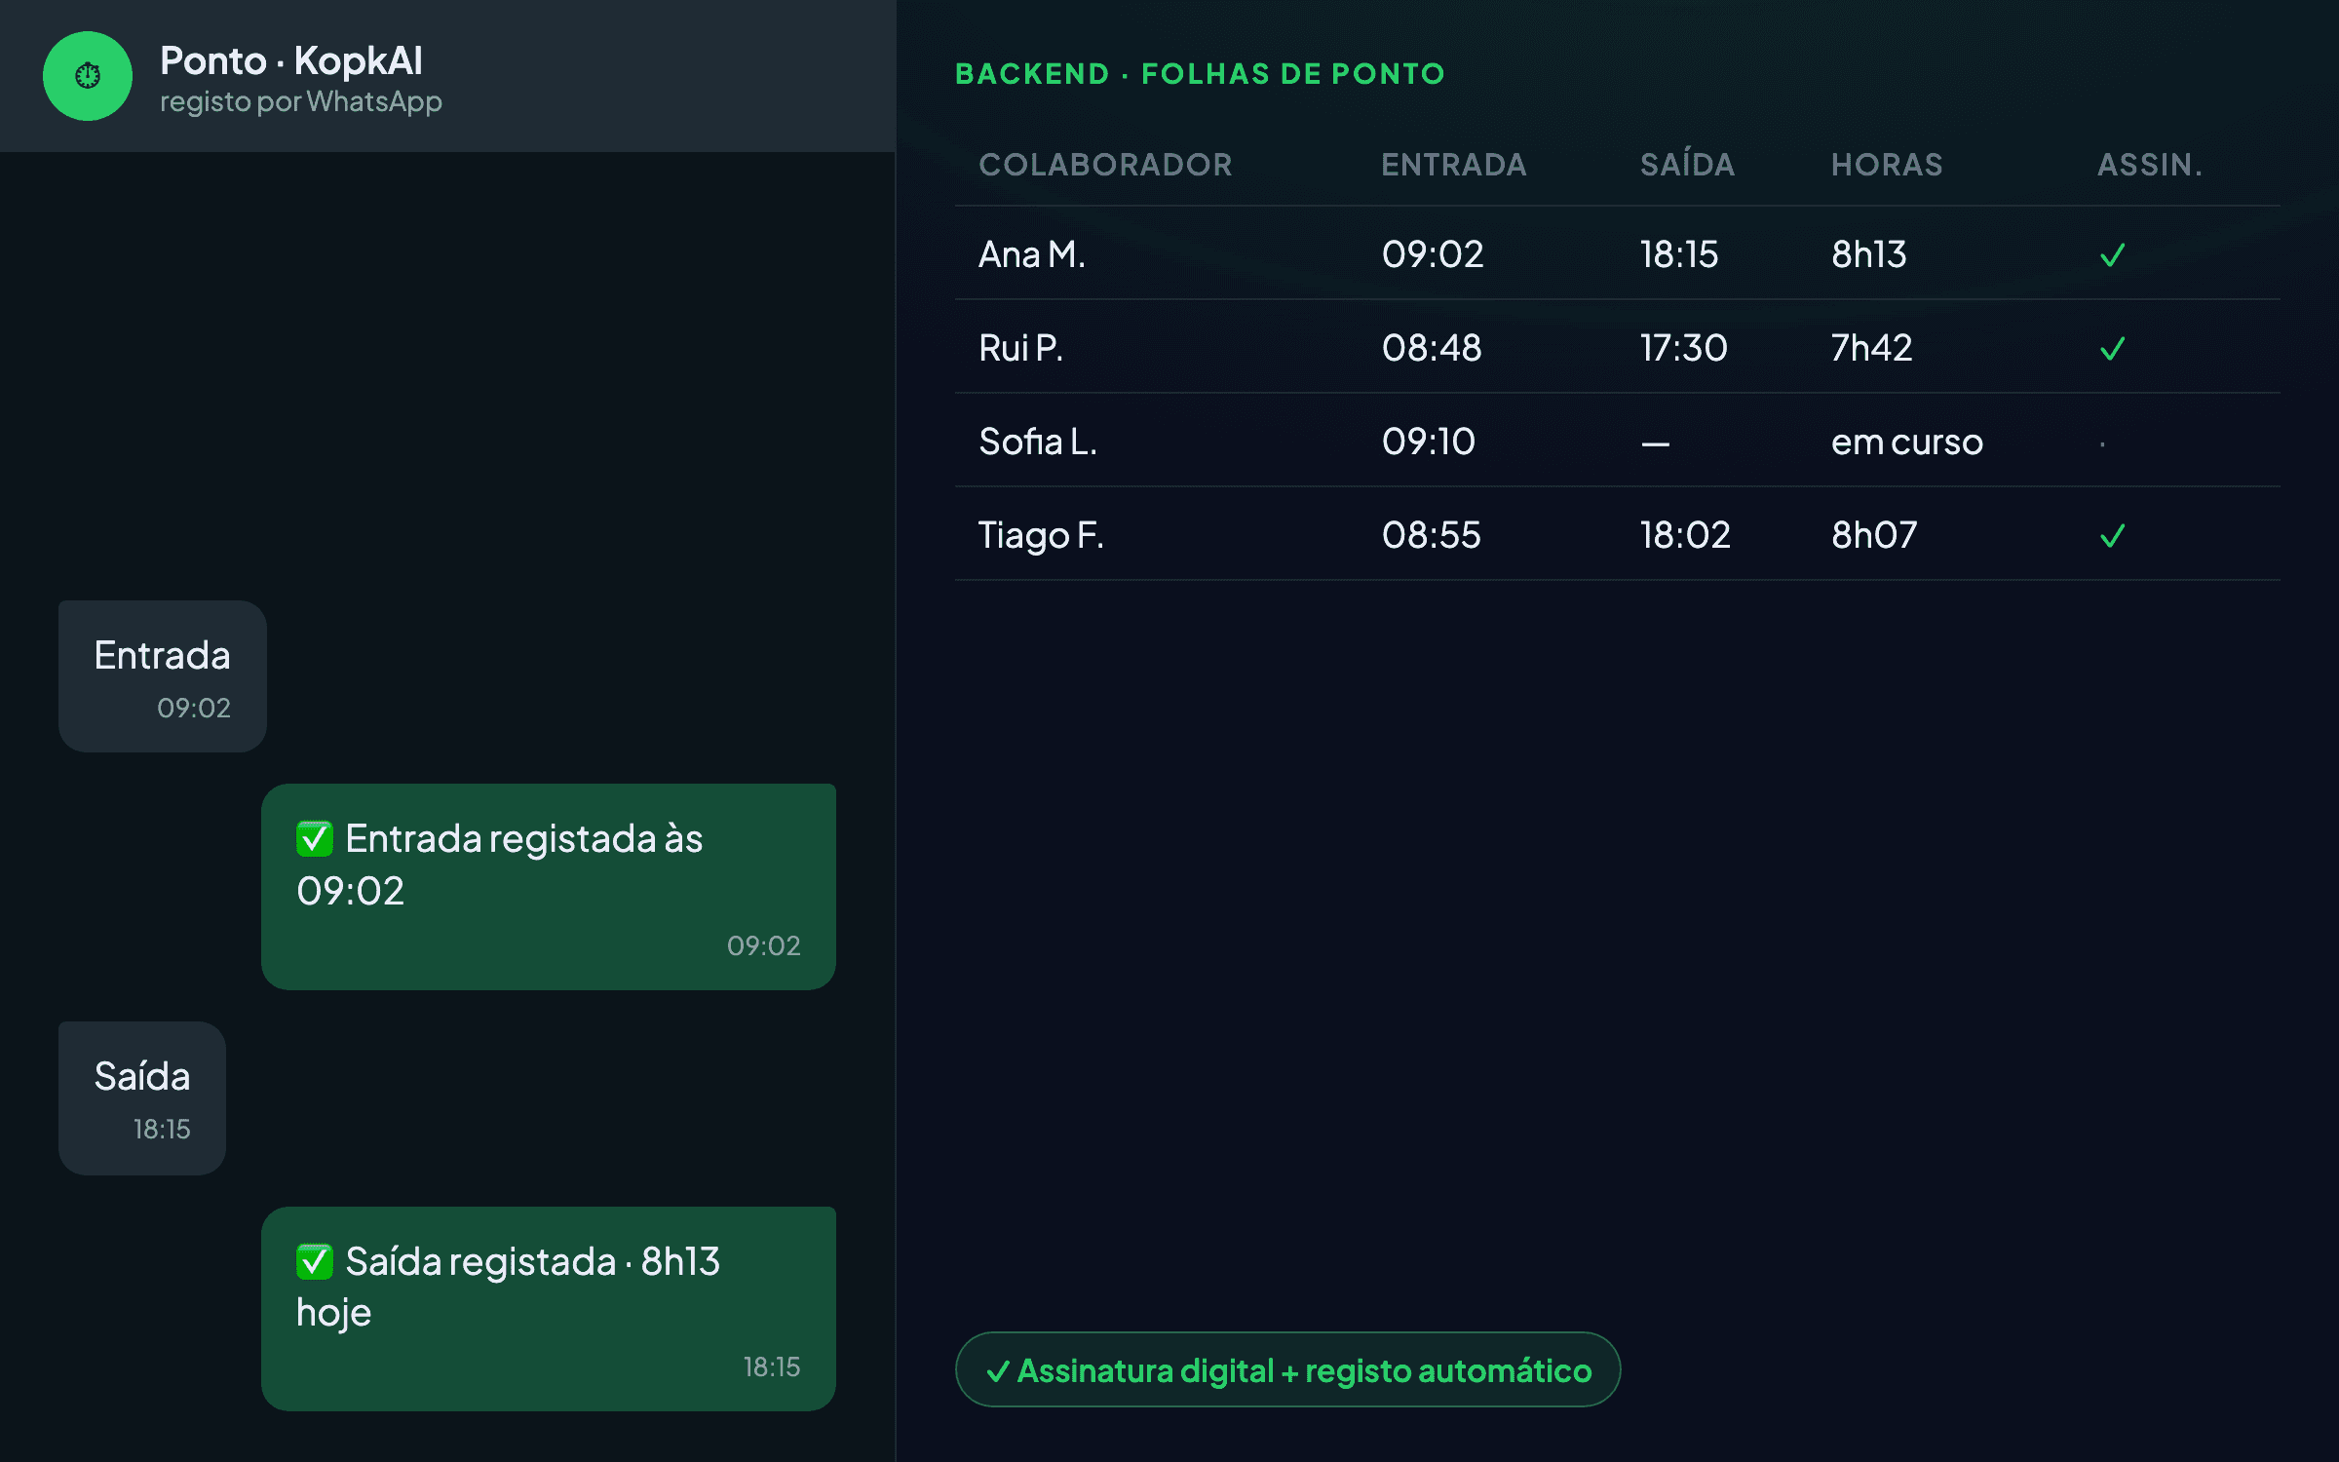Click the signature checkmark in Tiago F. row

pos(2112,536)
